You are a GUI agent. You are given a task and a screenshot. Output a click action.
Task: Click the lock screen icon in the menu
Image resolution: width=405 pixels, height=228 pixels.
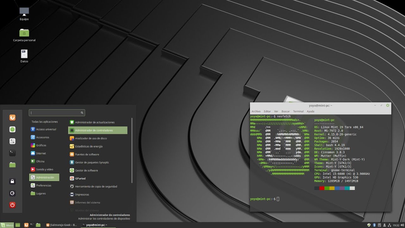12,181
